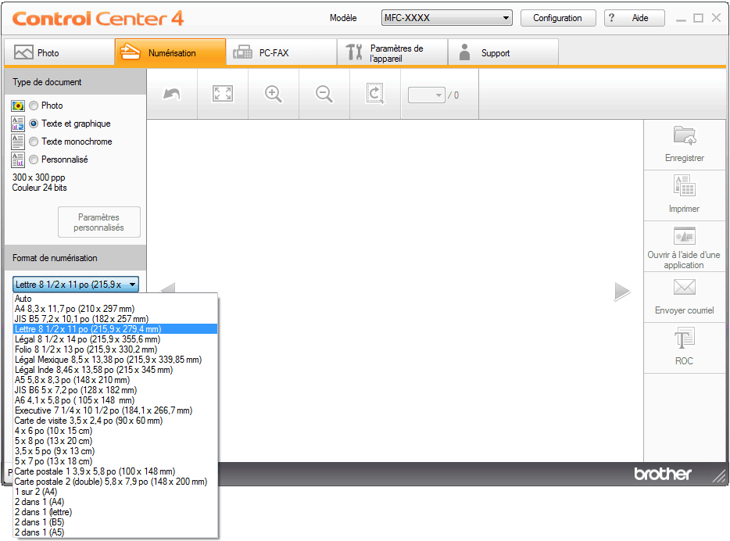
Task: Choose Folio 8 1/2 x 13 po size
Action: coord(116,349)
